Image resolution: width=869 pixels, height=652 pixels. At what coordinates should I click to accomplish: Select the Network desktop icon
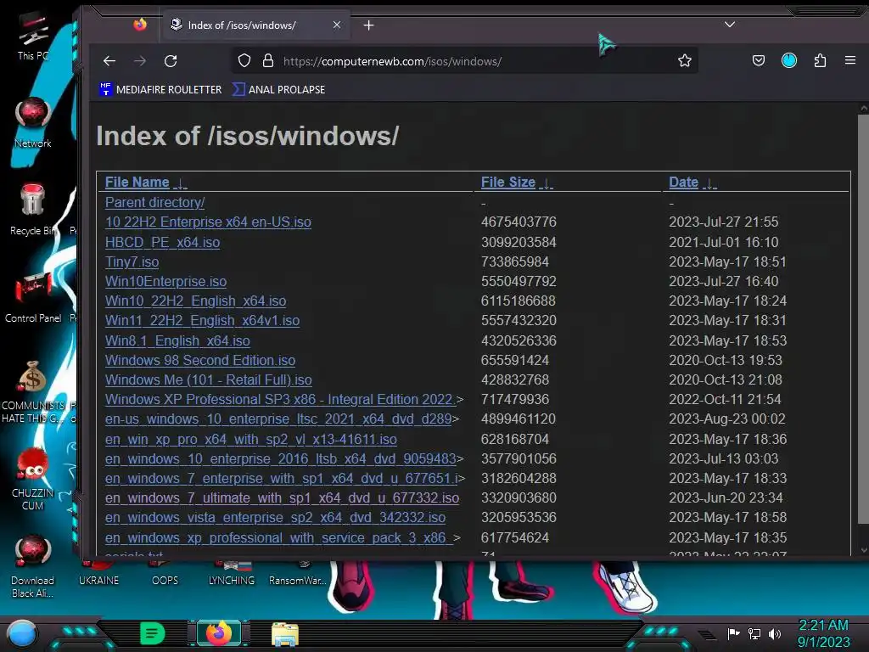[x=33, y=122]
